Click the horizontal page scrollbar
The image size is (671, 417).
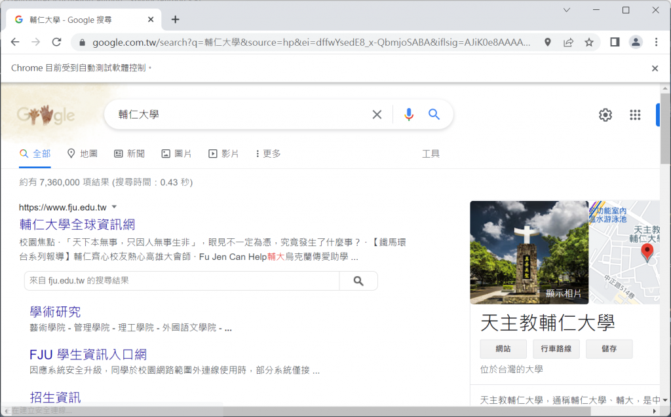(x=406, y=411)
